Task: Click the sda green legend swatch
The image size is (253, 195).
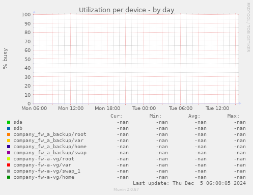Action: point(9,122)
